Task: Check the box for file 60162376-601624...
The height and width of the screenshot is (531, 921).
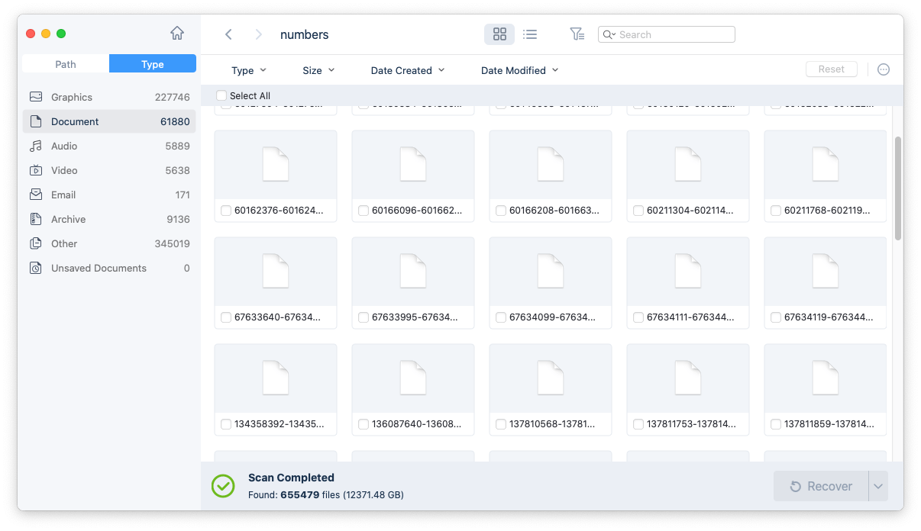Action: [226, 211]
